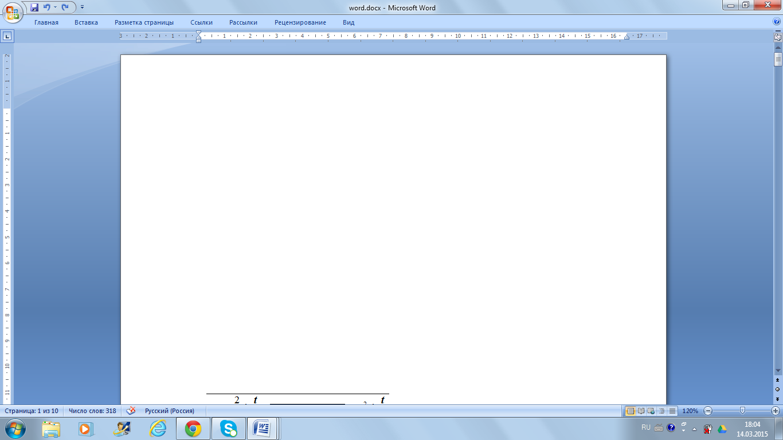Image resolution: width=783 pixels, height=440 pixels.
Task: Click the Show desktop strip
Action: coord(779,429)
